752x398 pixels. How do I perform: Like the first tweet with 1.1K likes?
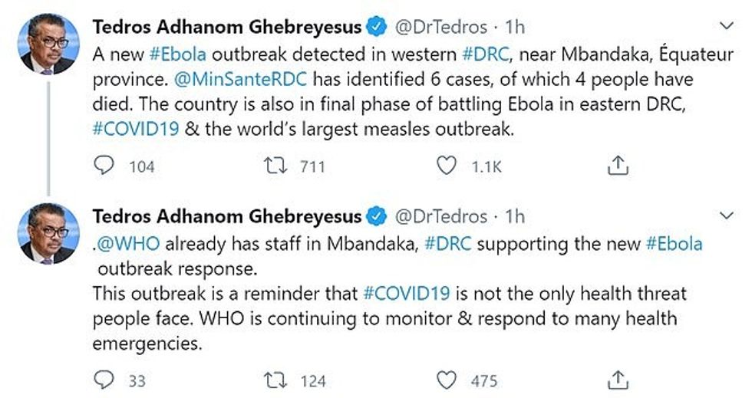[446, 166]
